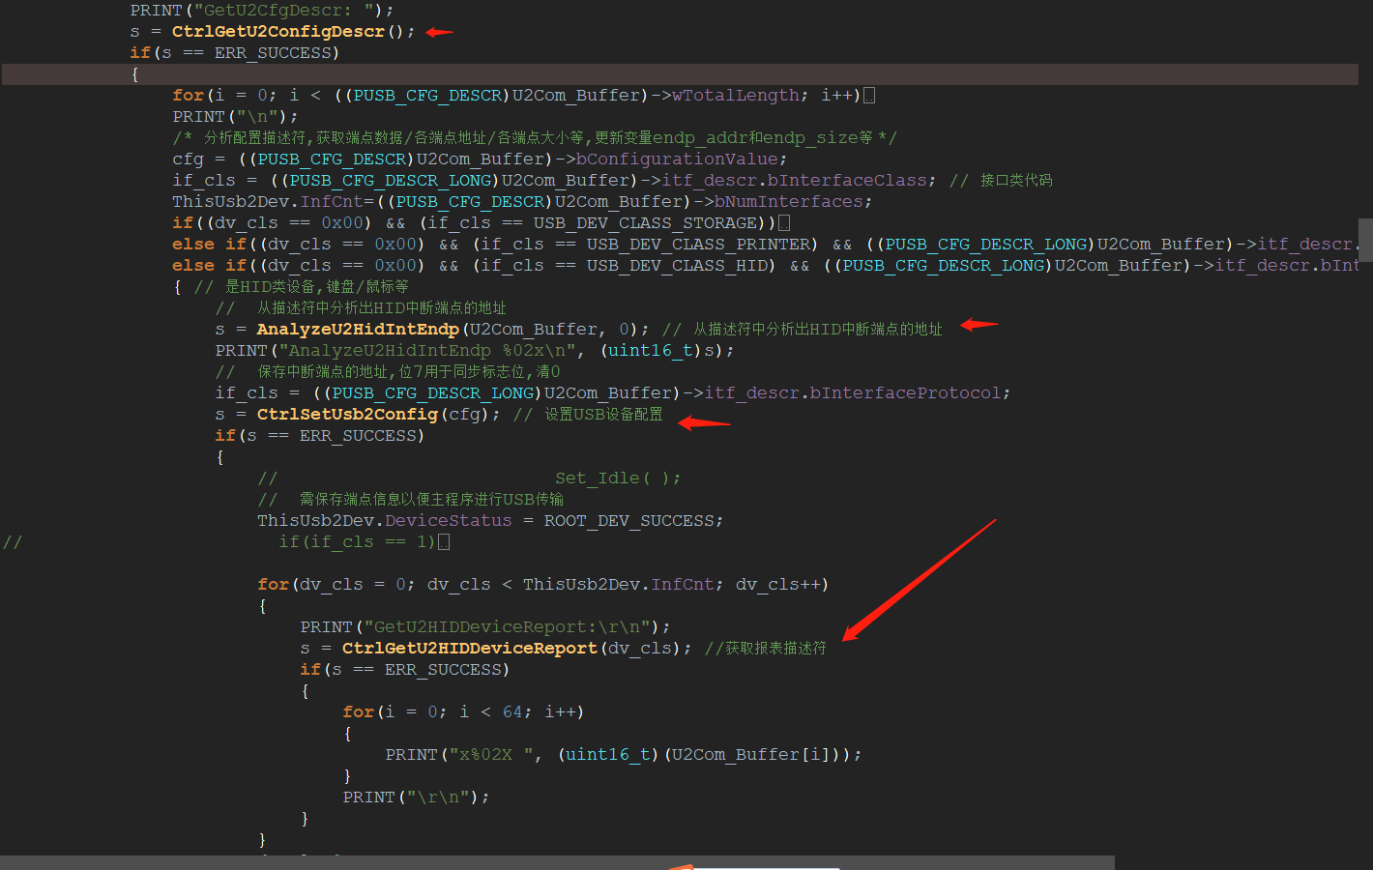This screenshot has height=870, width=1373.
Task: Click the highlighted opening brace line
Action: [x=680, y=73]
